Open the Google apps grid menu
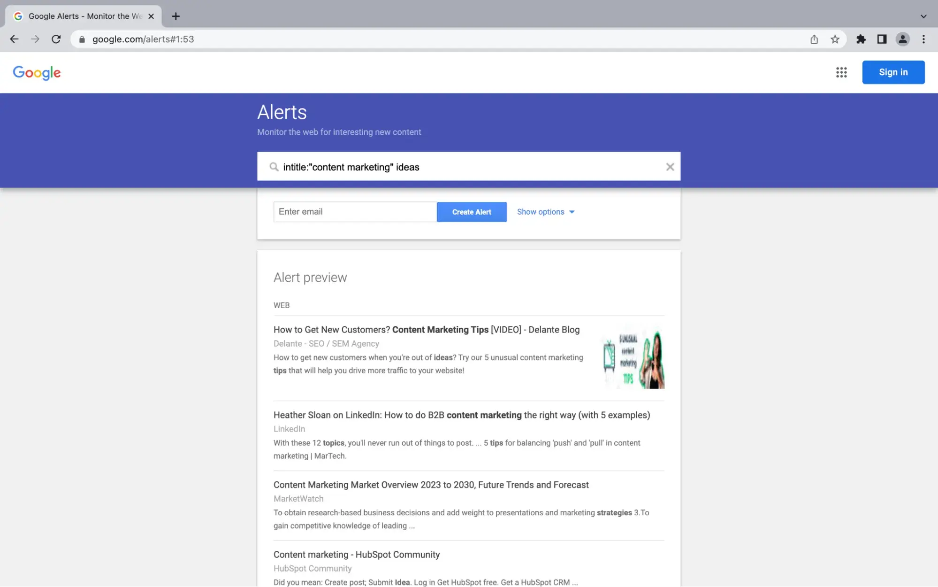938x587 pixels. point(841,72)
